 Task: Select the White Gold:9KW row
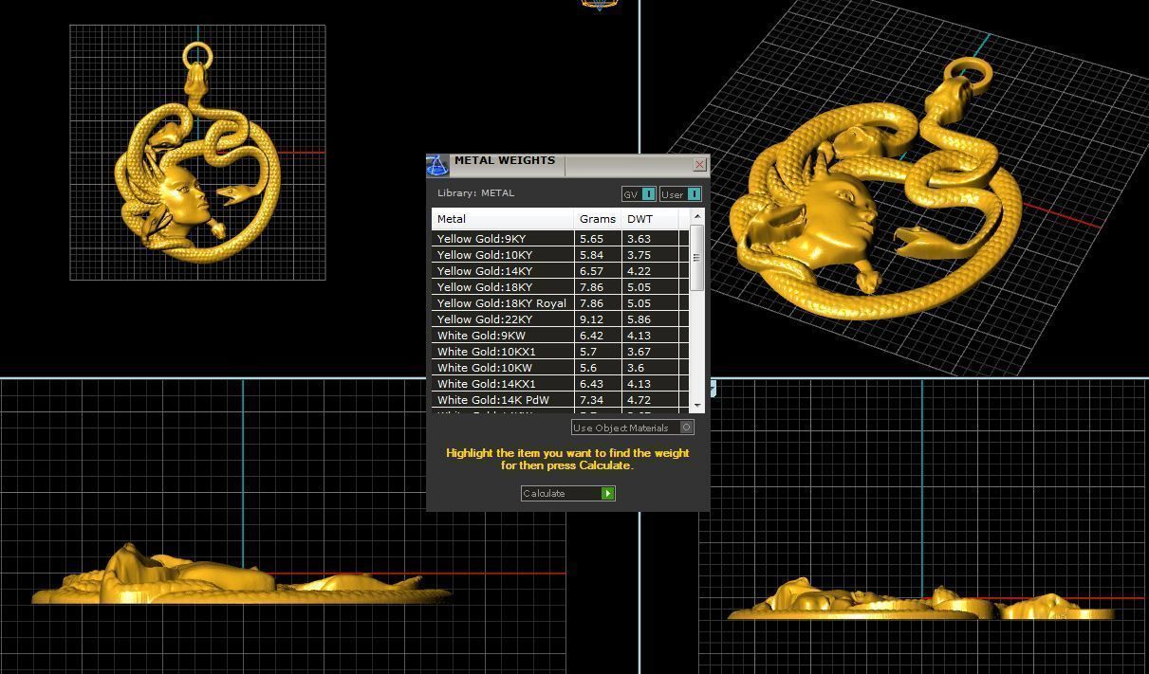(x=560, y=336)
